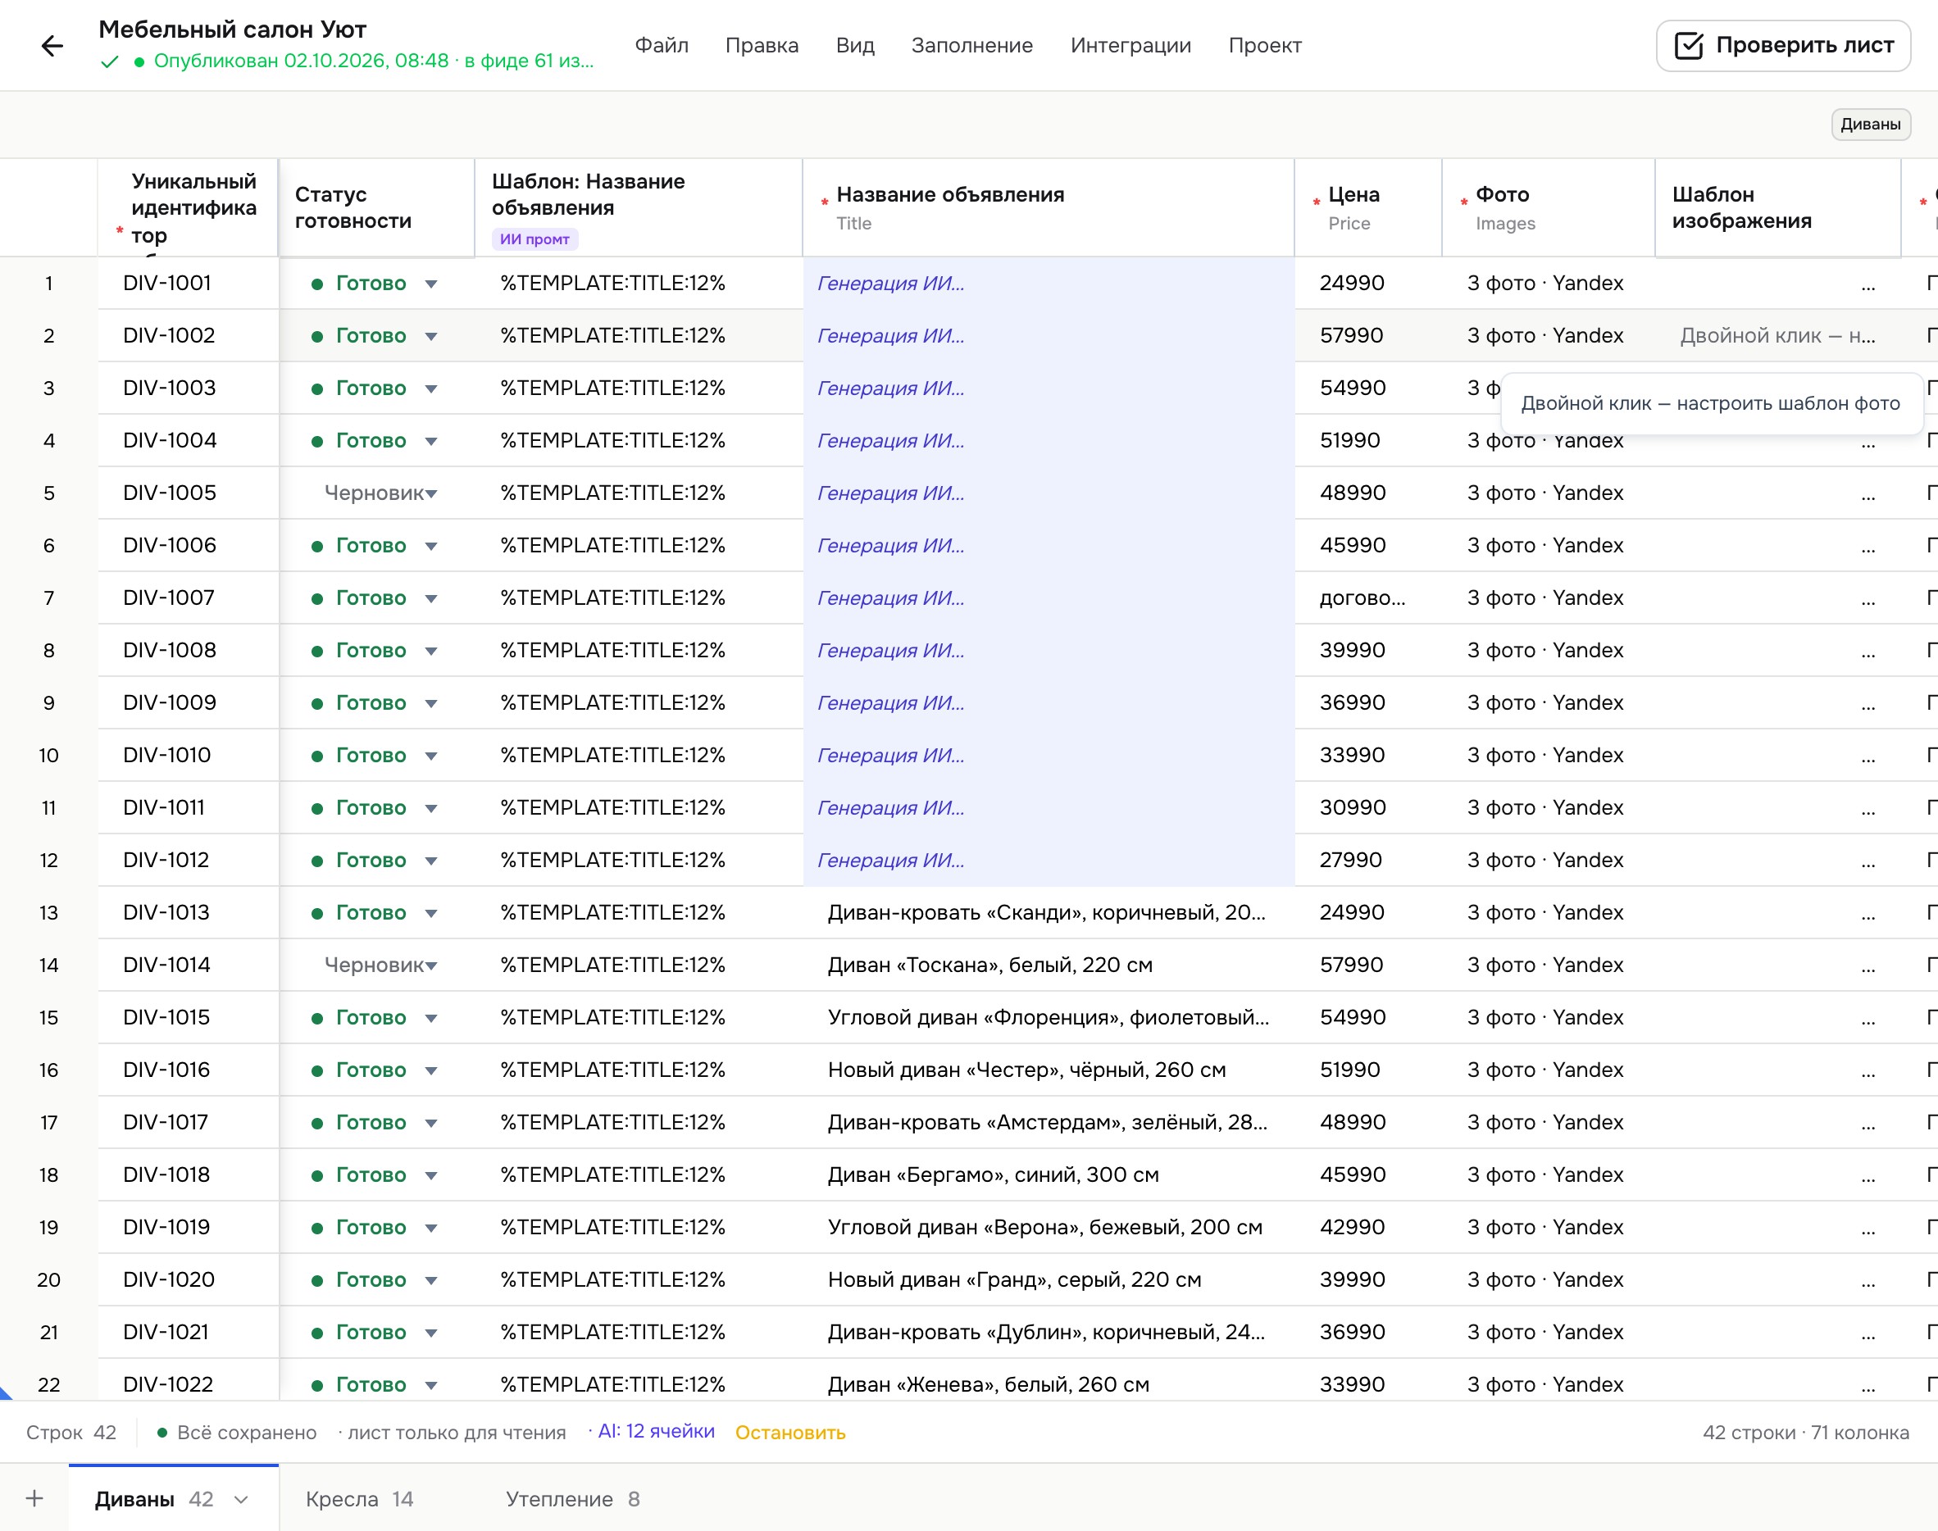Click the back arrow icon
This screenshot has height=1531, width=1938.
coord(52,46)
